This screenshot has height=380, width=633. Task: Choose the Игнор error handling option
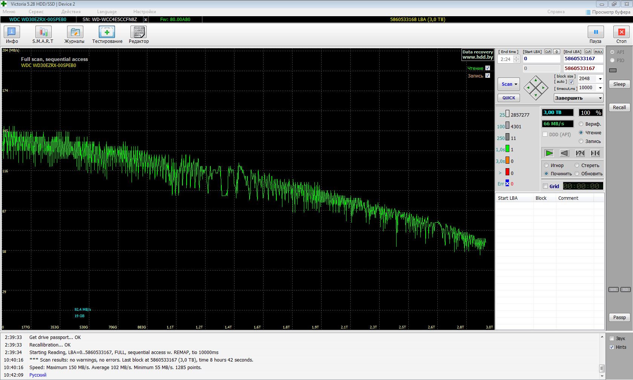click(546, 165)
